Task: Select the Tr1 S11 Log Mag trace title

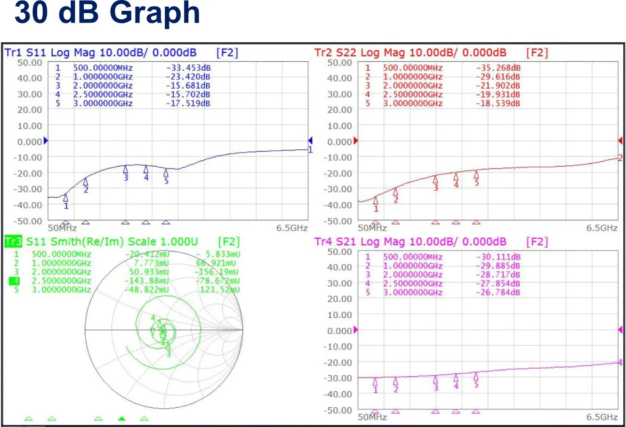Action: 100,53
